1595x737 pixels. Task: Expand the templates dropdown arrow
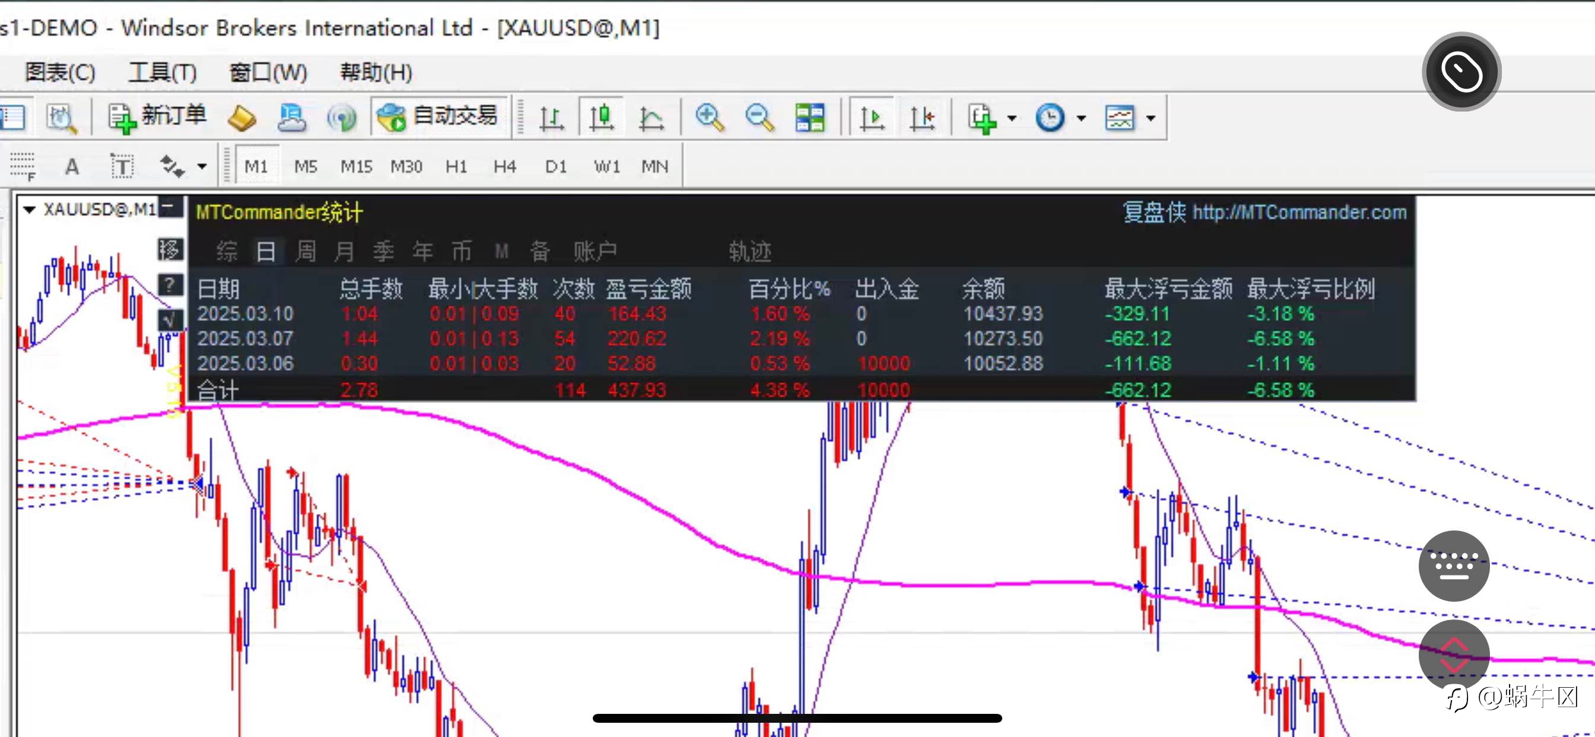click(1151, 117)
